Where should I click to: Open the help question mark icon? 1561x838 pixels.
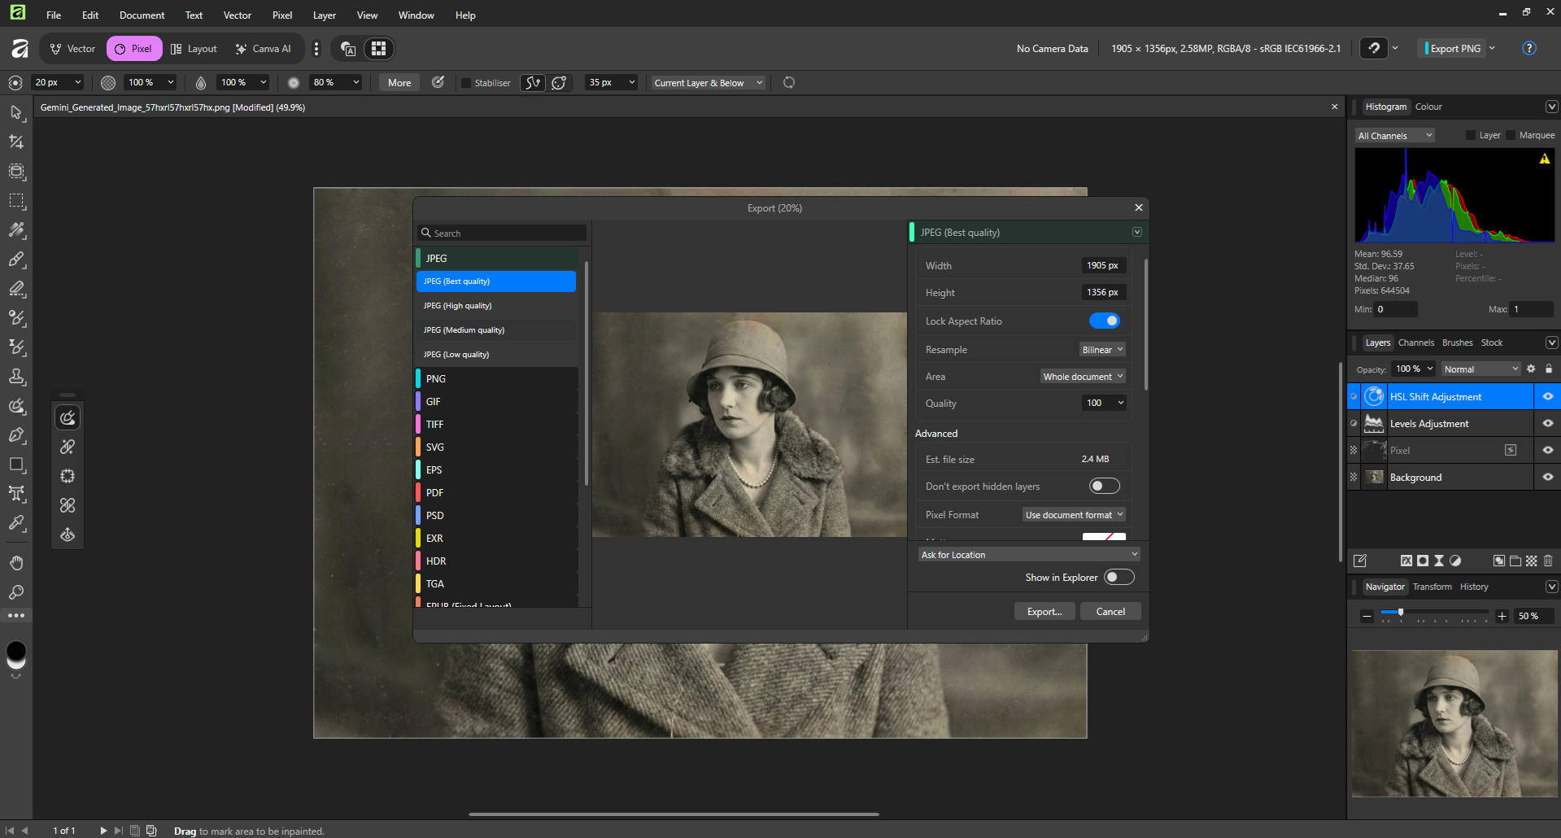tap(1529, 48)
